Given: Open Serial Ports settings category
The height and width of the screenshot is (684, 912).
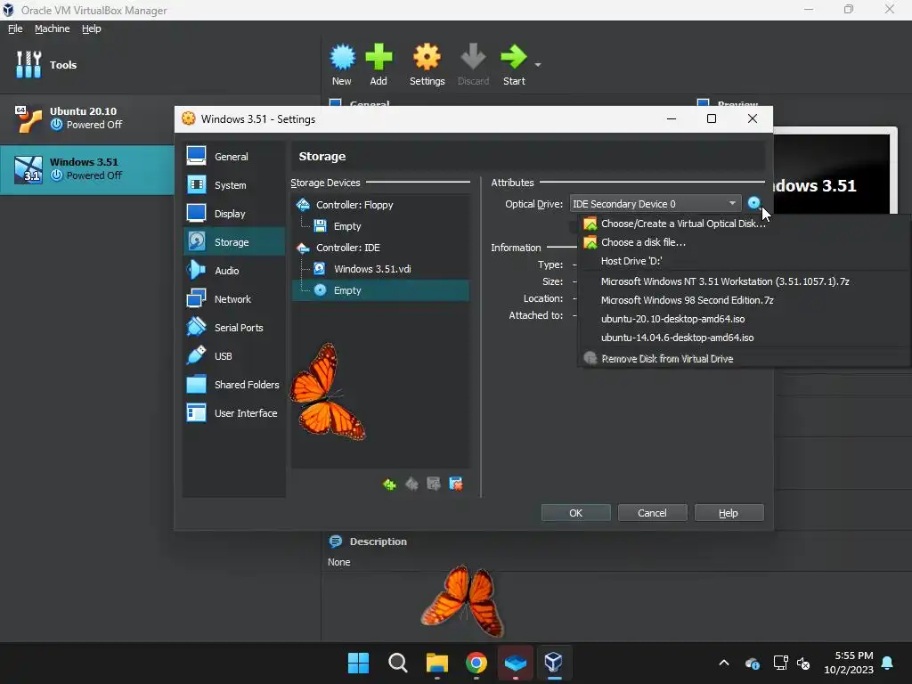Looking at the screenshot, I should [x=234, y=328].
